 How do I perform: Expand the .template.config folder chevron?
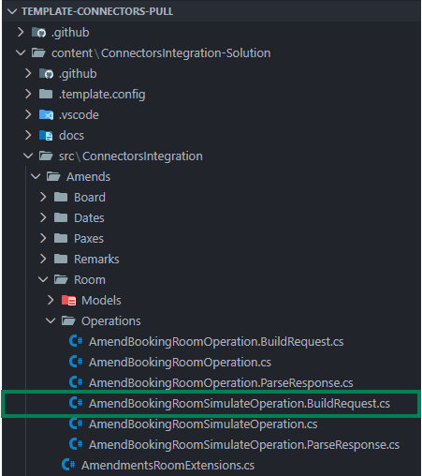pos(28,94)
